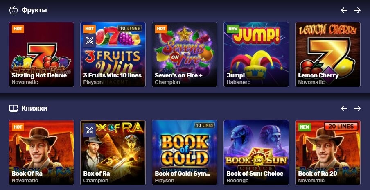Launch the Seven's on Fire + game
Viewport: 370px width, 190px height.
185,54
